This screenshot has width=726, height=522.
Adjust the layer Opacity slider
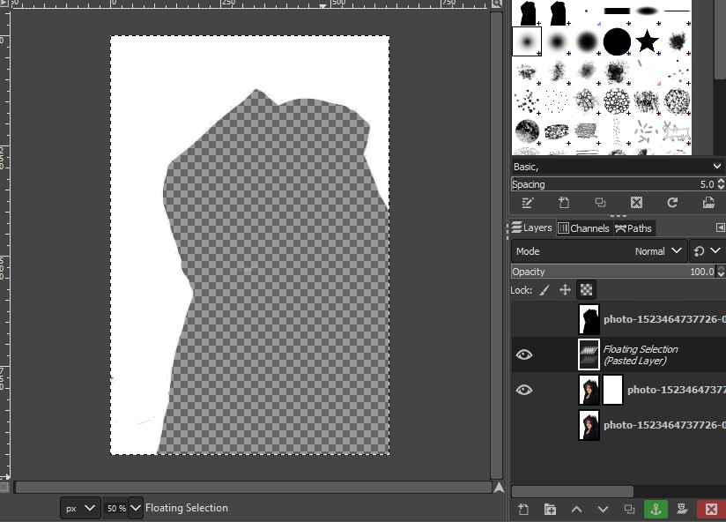(x=617, y=271)
